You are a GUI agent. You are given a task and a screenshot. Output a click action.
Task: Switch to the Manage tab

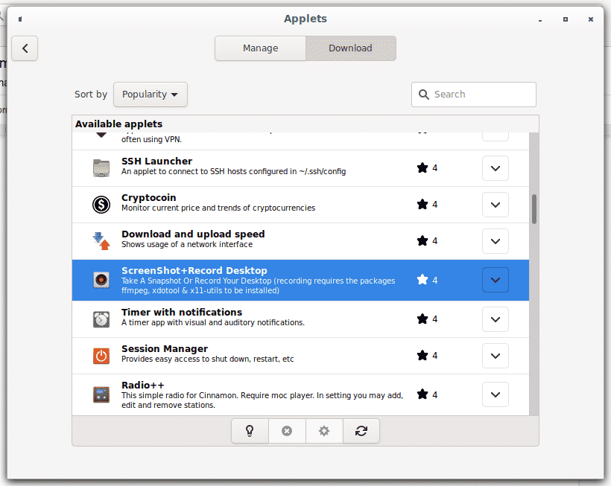click(260, 48)
